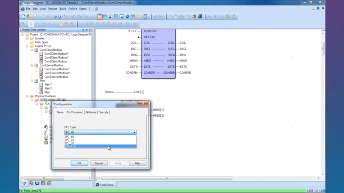344x193 pixels.
Task: Cancel the Configuration dialog
Action: (x=99, y=163)
